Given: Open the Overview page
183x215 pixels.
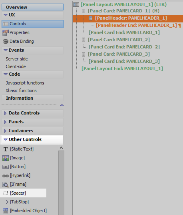Looking at the screenshot, I should [x=32, y=7].
